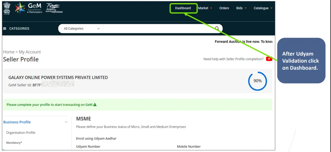Click the Udyam Number field label
The height and width of the screenshot is (152, 331).
[88, 146]
